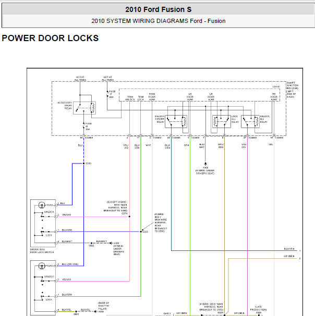Click 'UNLOCK' label in driver side switch
This screenshot has width=315, height=316.
[x=49, y=212]
